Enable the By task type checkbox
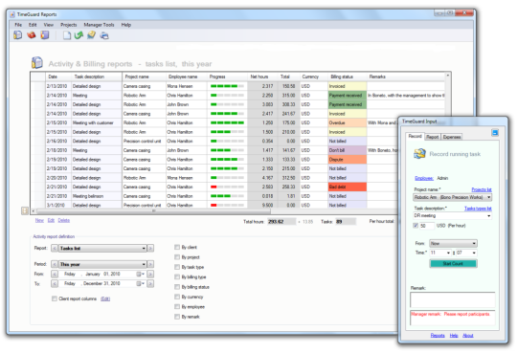The width and height of the screenshot is (517, 353). tap(177, 267)
